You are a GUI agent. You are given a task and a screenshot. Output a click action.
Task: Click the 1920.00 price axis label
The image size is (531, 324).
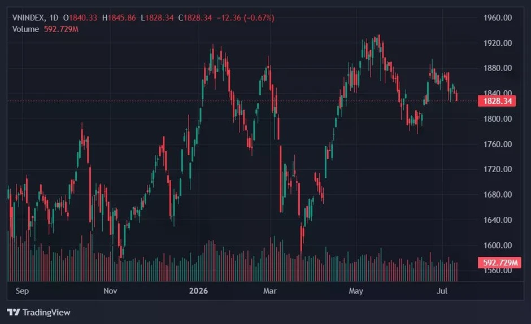pos(498,43)
